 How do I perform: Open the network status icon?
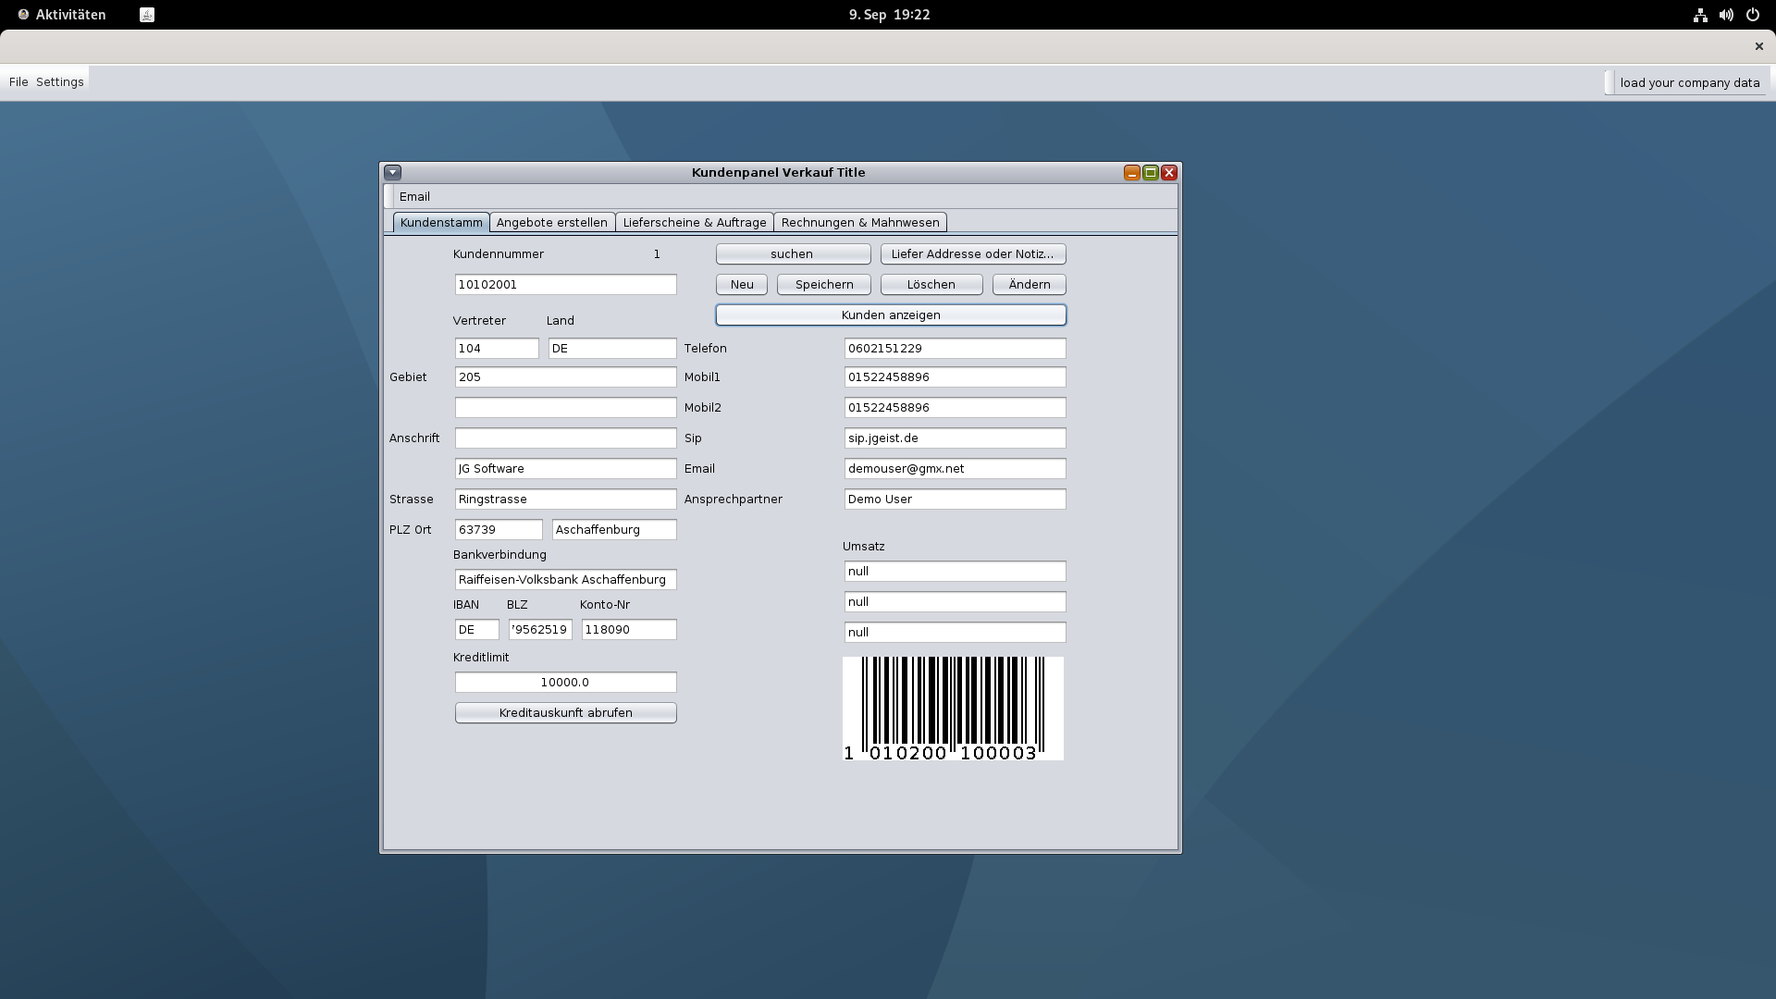pyautogui.click(x=1700, y=15)
